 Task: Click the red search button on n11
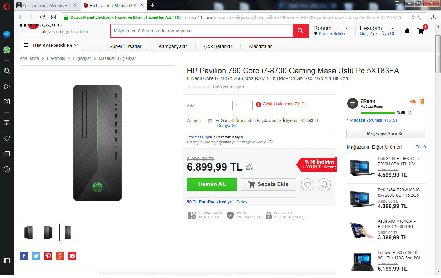coord(300,31)
